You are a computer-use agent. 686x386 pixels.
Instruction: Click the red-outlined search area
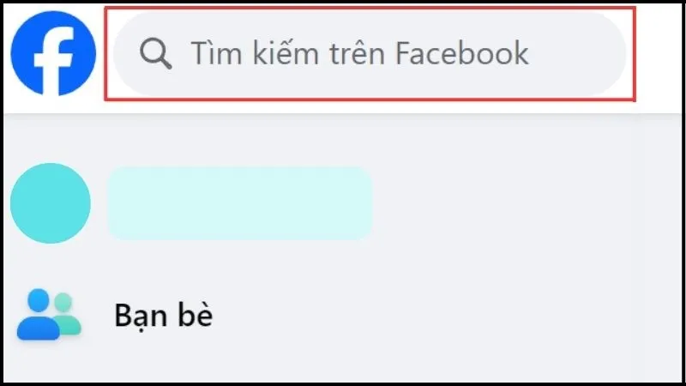point(370,54)
